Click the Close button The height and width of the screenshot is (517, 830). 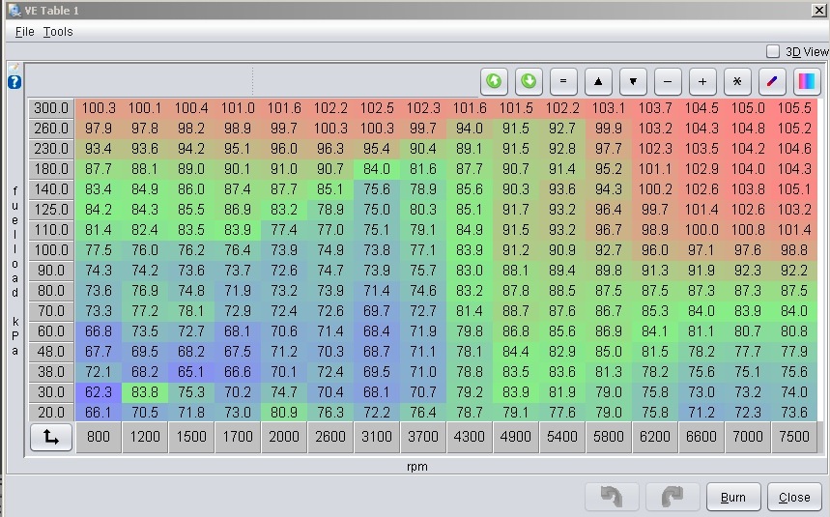coord(794,497)
